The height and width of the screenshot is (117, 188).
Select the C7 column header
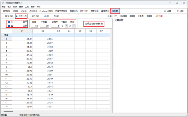tap(102, 31)
